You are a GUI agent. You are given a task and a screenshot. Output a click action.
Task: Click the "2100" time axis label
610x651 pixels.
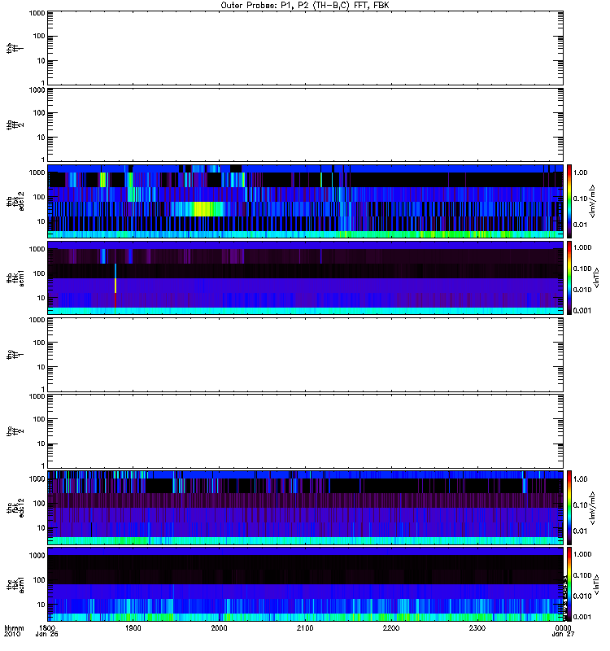point(305,627)
